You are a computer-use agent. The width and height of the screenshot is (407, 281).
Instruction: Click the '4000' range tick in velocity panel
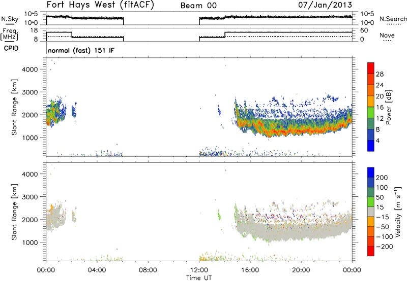point(30,174)
